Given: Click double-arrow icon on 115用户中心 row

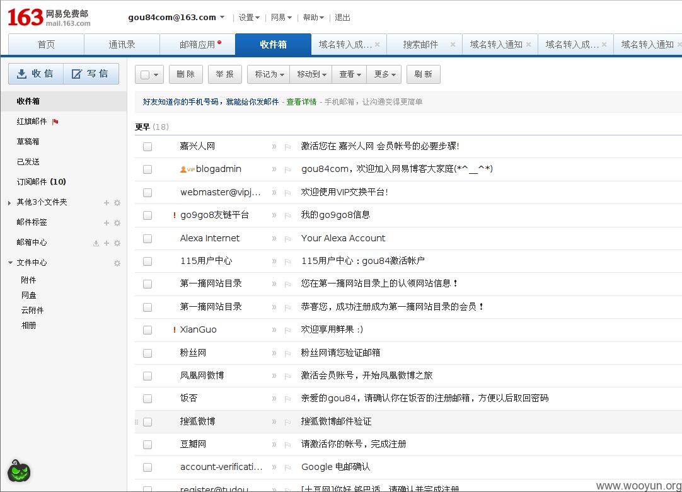Looking at the screenshot, I should (x=274, y=261).
